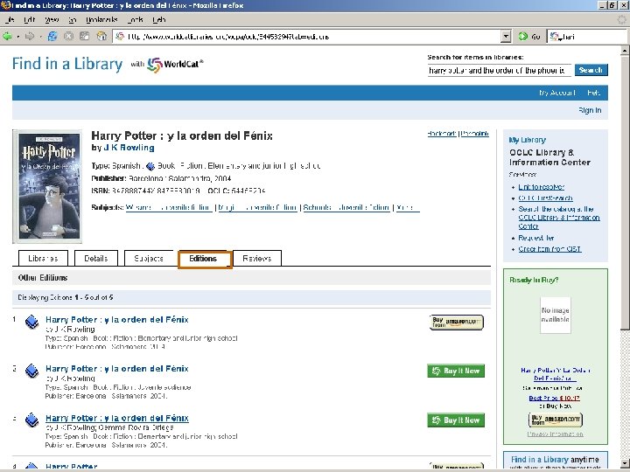Switch to the Libraries tab

(x=43, y=258)
